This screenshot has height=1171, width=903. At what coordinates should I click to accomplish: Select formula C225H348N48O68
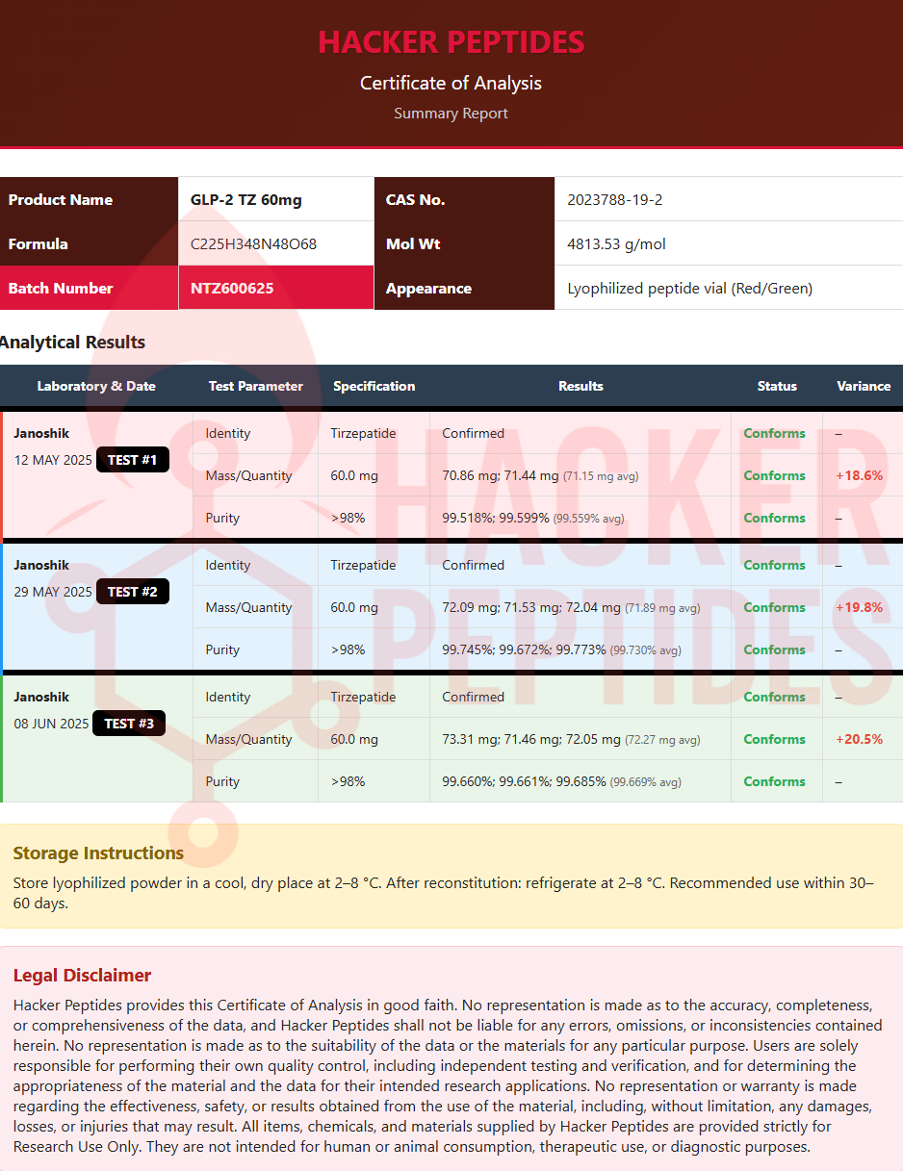coord(253,244)
